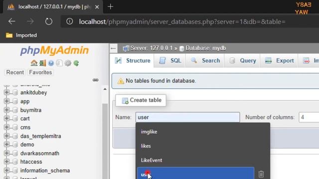This screenshot has width=319, height=179.
Task: Open the das_templemitra database
Action: coord(41,136)
